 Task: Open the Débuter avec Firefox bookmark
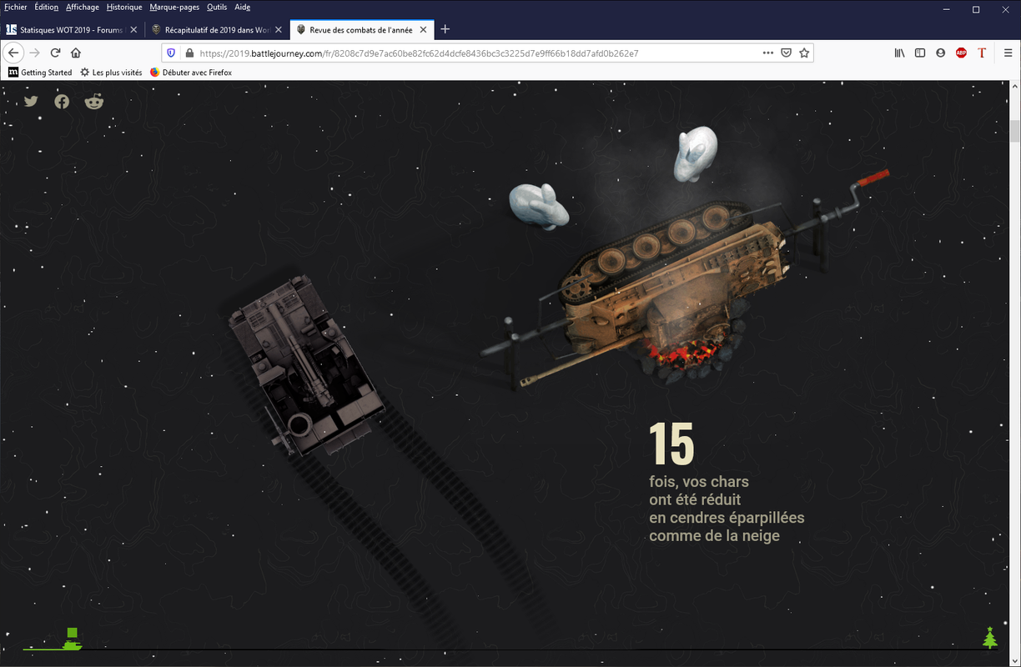coord(191,73)
